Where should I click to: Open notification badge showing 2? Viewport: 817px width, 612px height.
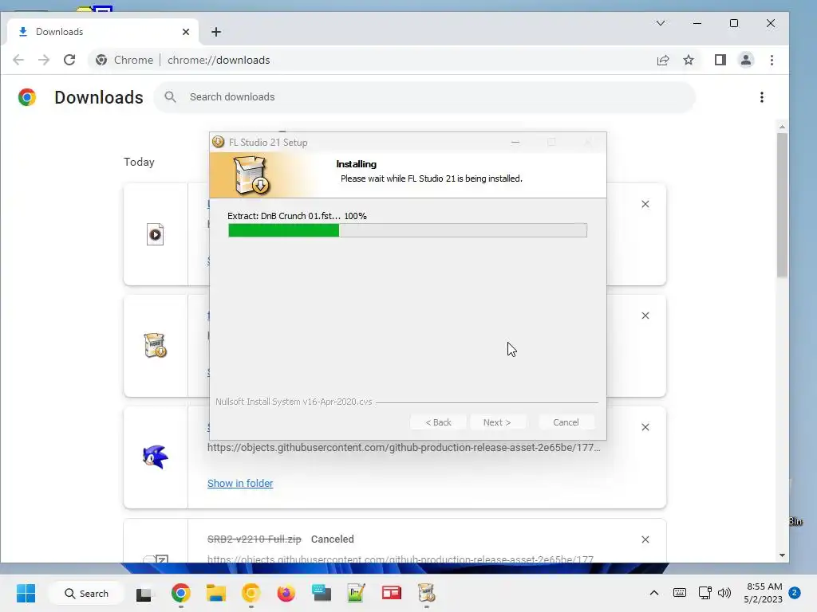[795, 593]
